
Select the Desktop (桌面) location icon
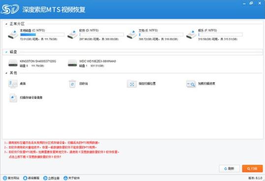[x=13, y=84]
